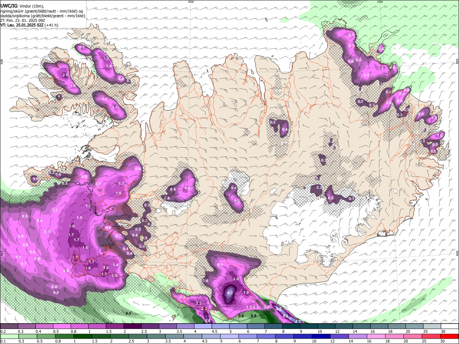
Task: Click the 'slydda/snjókoma' legend description line
Action: coord(43,16)
